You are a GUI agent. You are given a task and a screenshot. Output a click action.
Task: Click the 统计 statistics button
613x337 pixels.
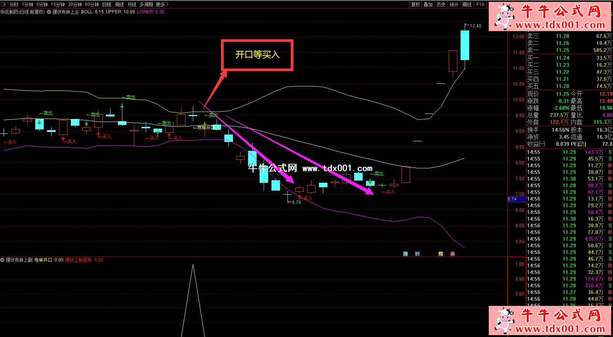454,4
